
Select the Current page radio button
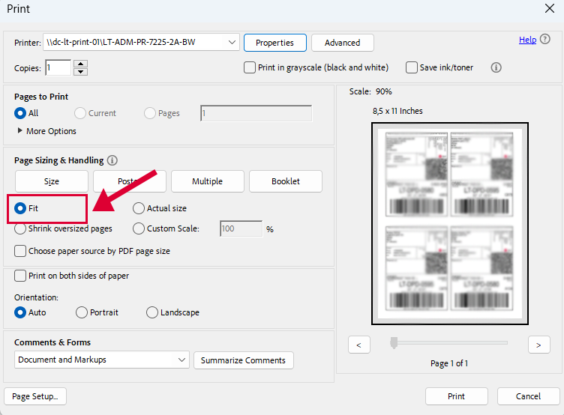(79, 113)
